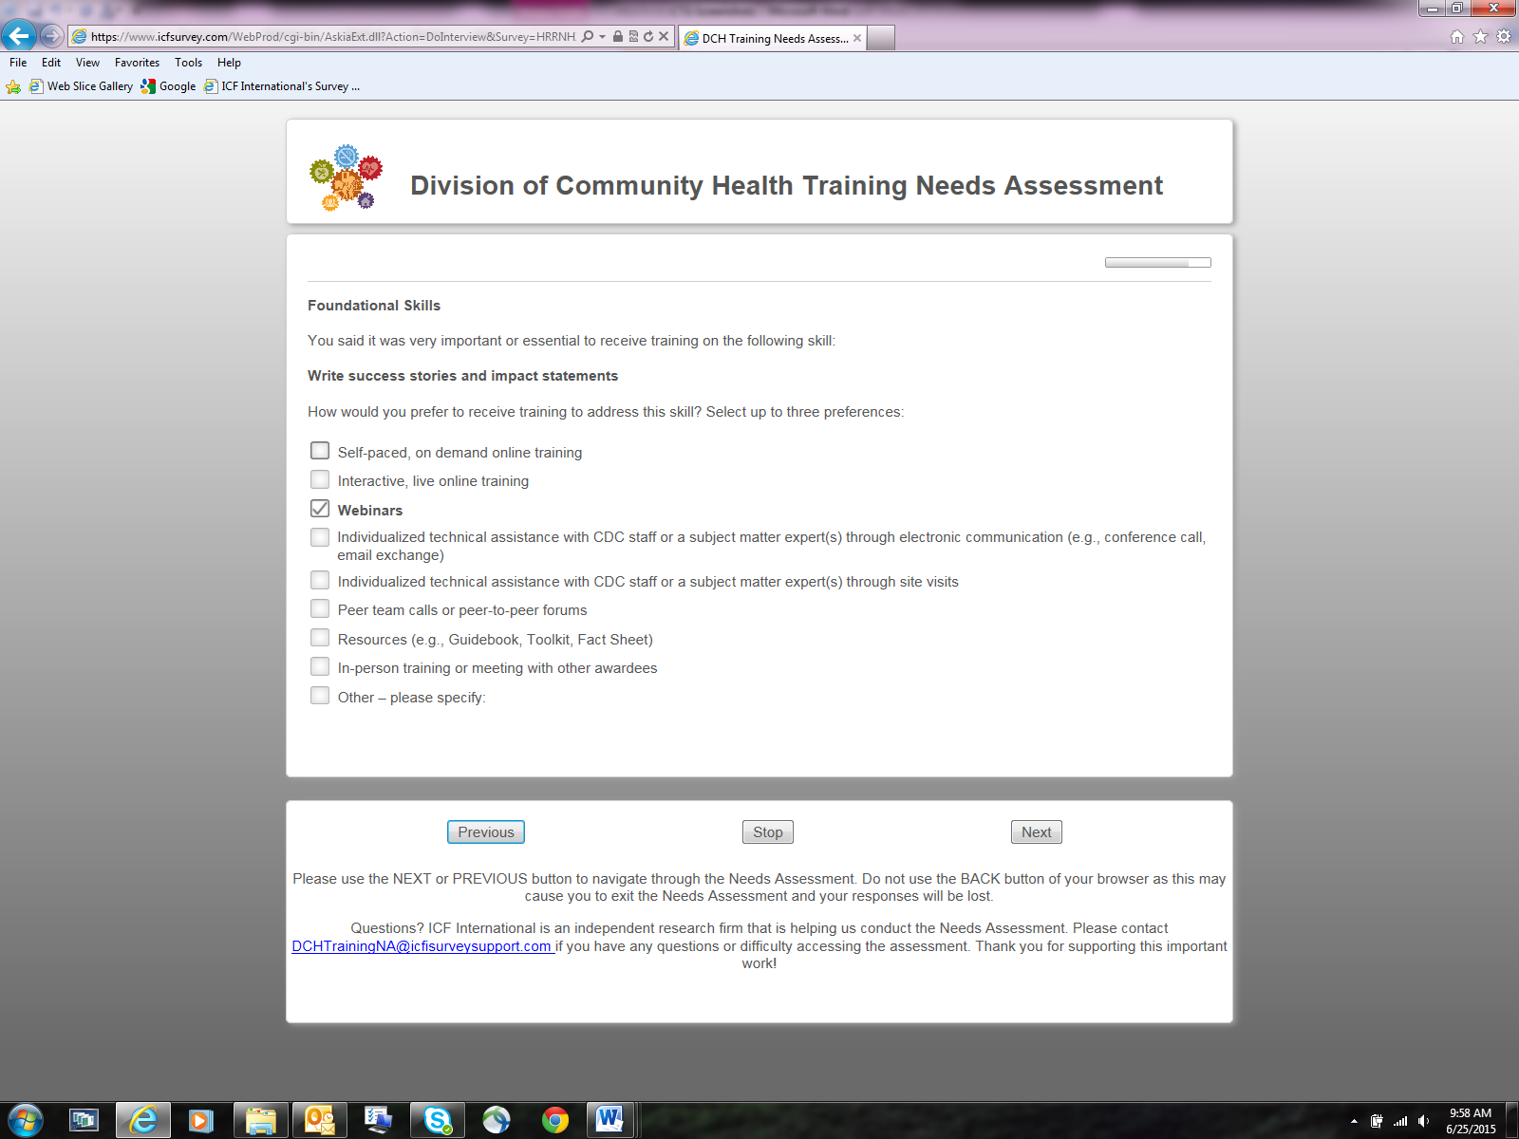
Task: Open the Tools gear icon
Action: click(1504, 37)
